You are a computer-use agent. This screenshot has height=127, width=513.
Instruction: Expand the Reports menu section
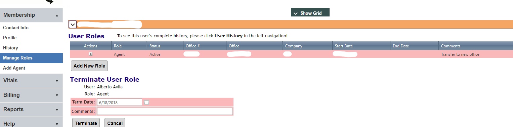tap(31, 109)
